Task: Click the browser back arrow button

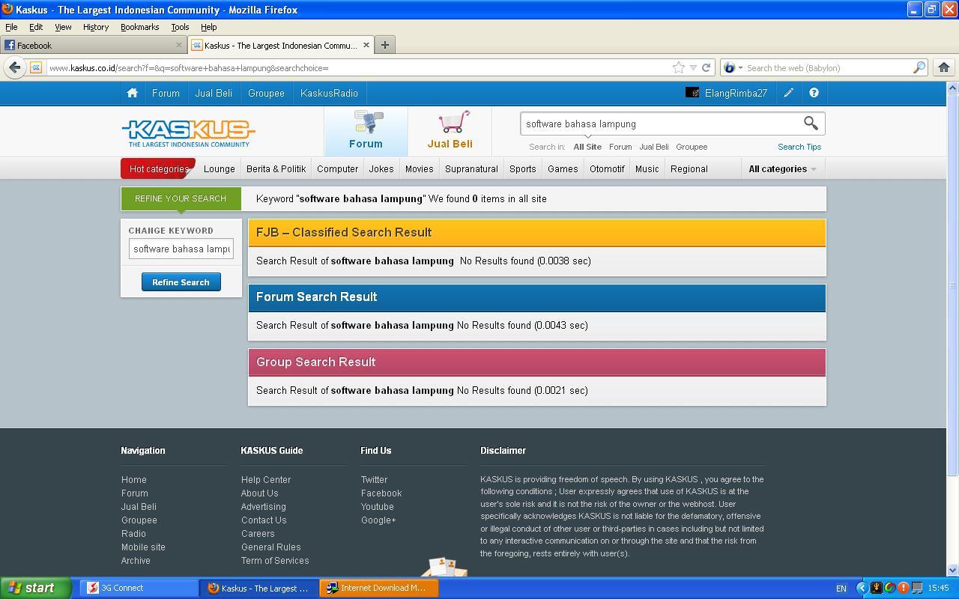Action: [x=14, y=67]
